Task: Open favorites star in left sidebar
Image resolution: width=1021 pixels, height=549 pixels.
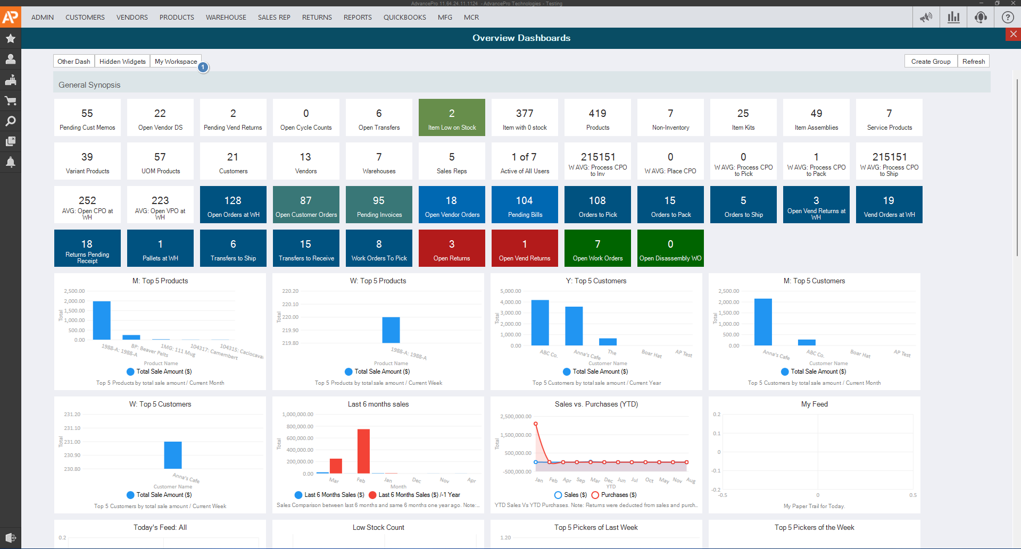Action: click(10, 39)
